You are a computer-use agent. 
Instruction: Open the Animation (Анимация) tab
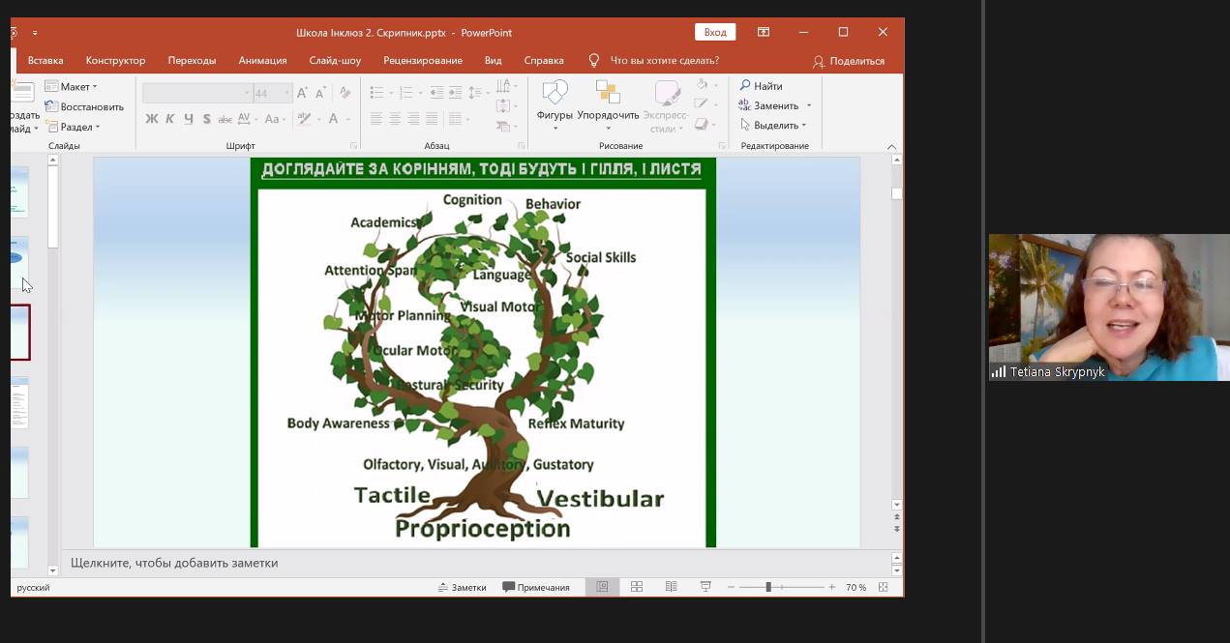coord(262,60)
